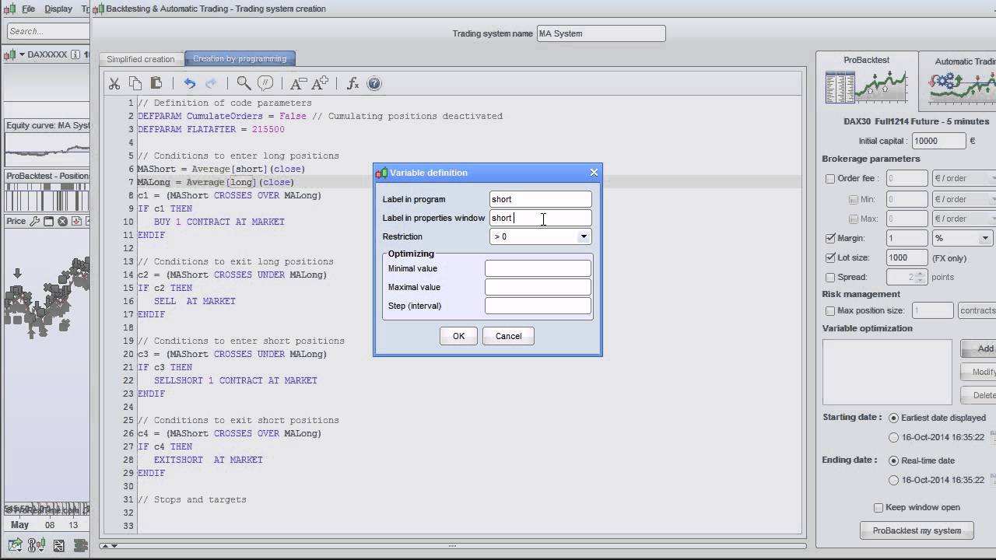Click the Step (interval) input field
The height and width of the screenshot is (560, 996).
[538, 306]
